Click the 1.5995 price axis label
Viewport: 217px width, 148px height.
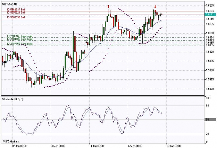click(210, 61)
